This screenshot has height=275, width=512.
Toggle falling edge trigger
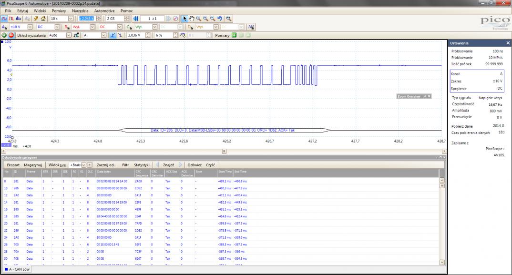(x=119, y=35)
